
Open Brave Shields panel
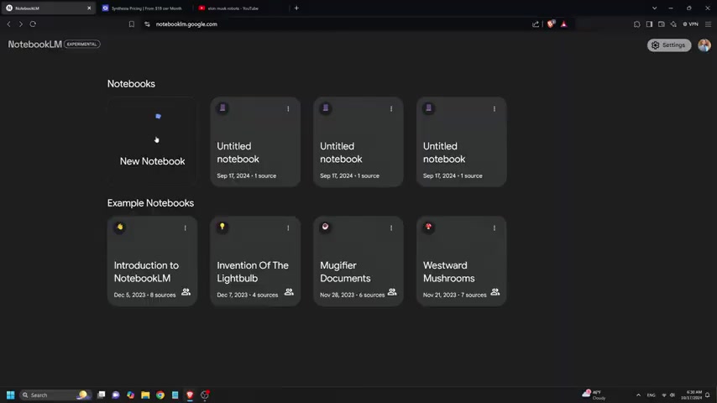551,24
